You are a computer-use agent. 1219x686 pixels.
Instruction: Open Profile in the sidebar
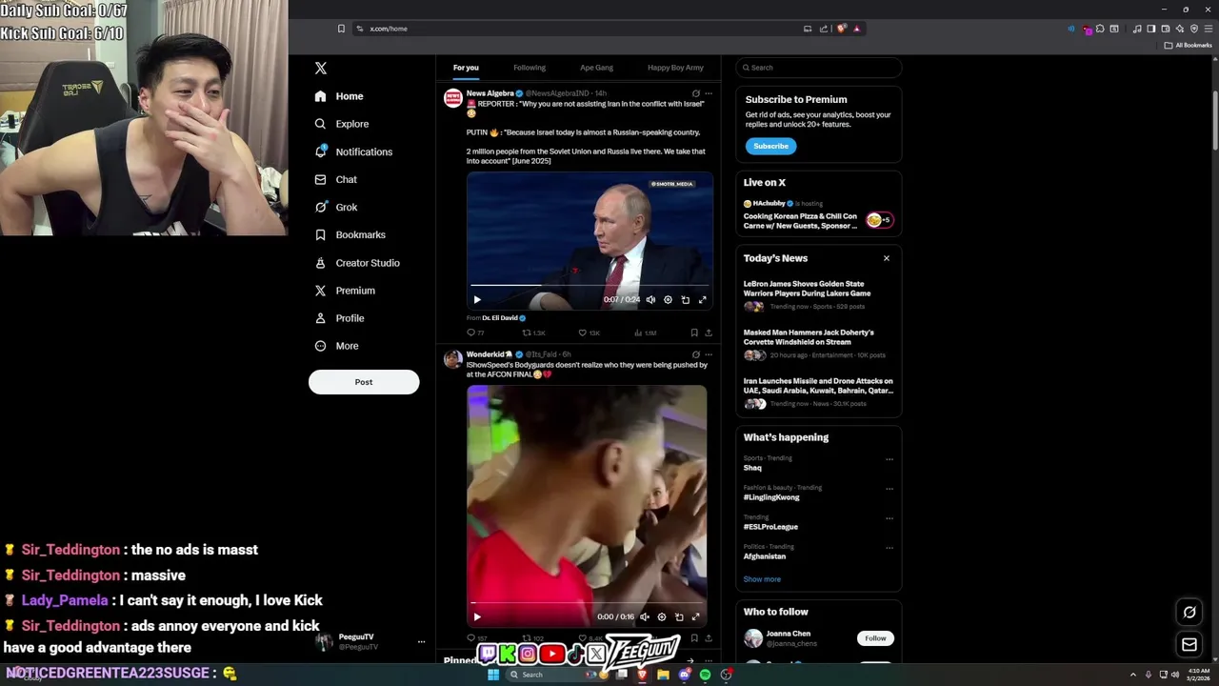click(339, 318)
